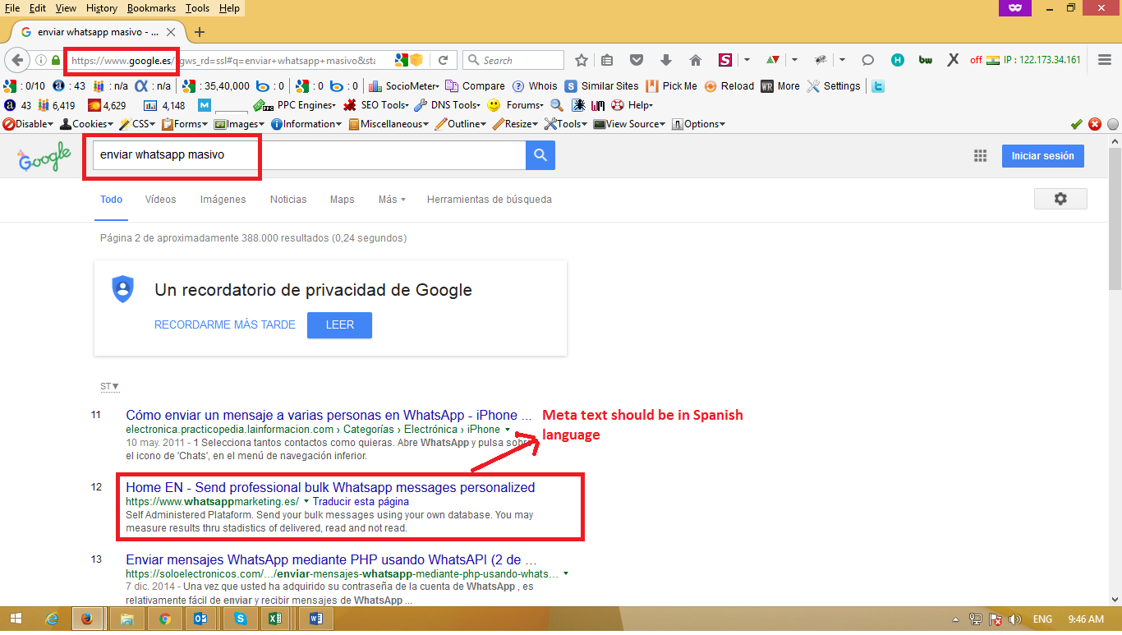Open Excel from the taskbar

click(x=276, y=619)
